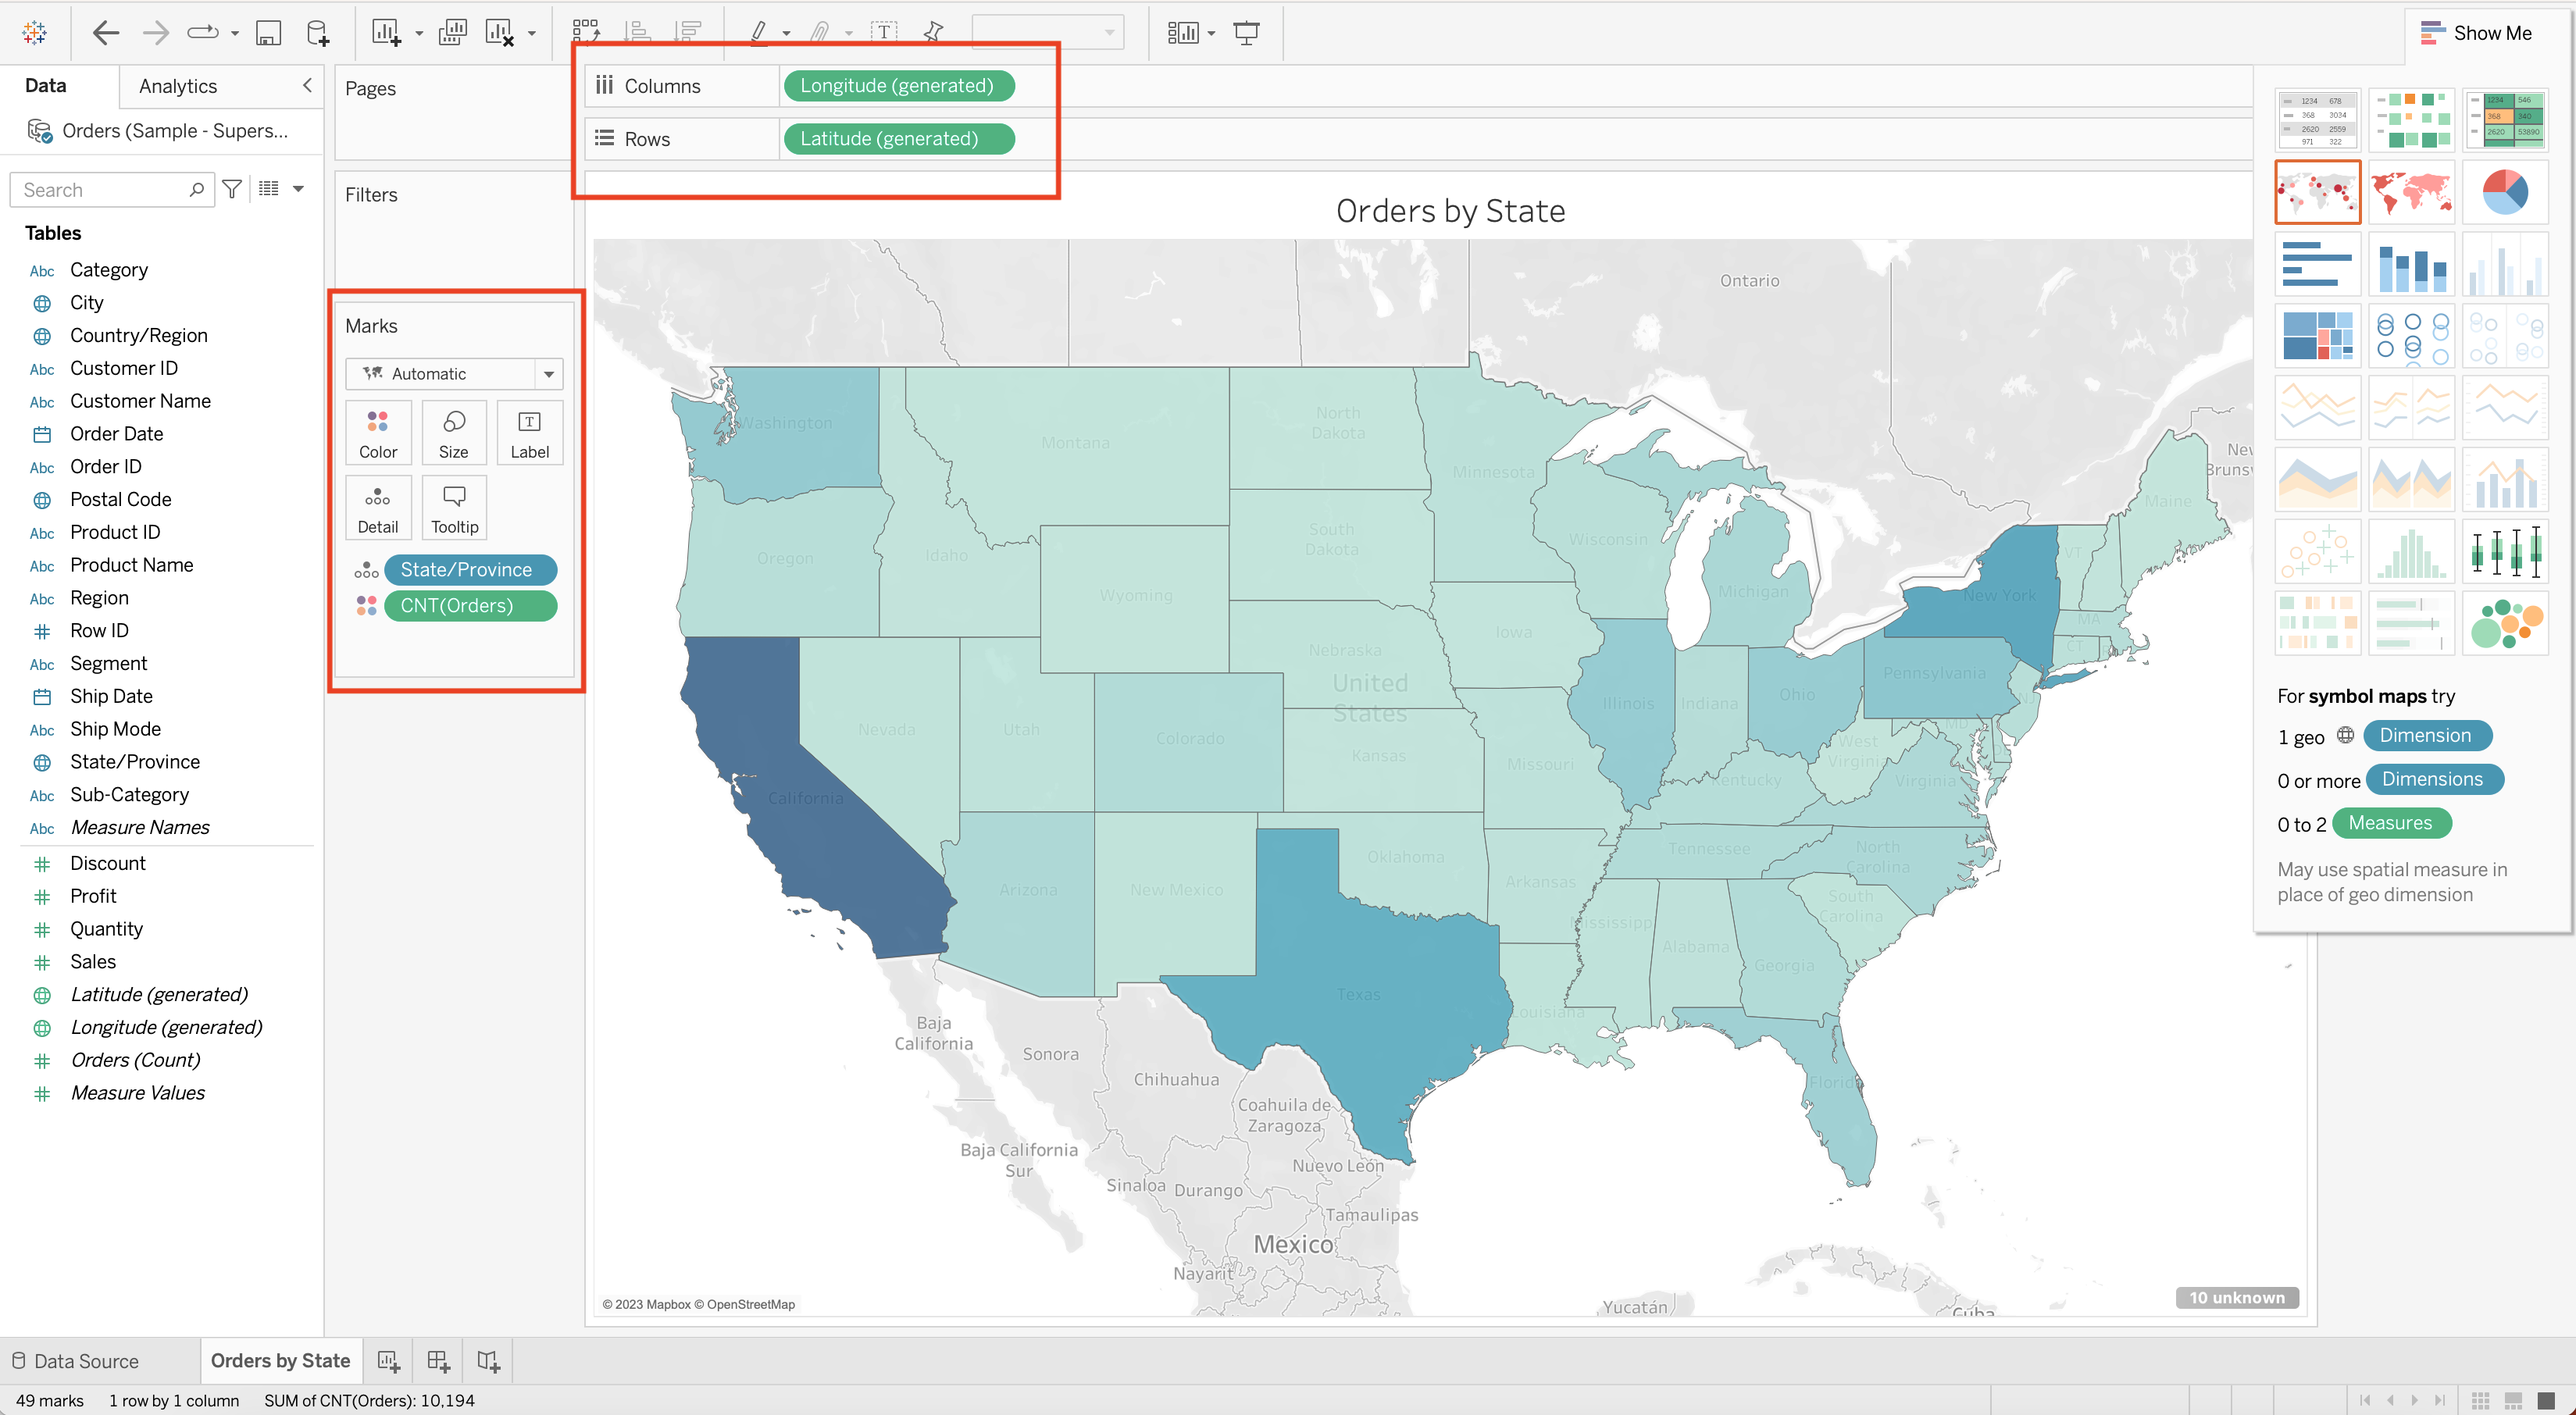Screen dimensions: 2576x1415
Task: Collapse the Data pane with the chevron
Action: coord(307,85)
